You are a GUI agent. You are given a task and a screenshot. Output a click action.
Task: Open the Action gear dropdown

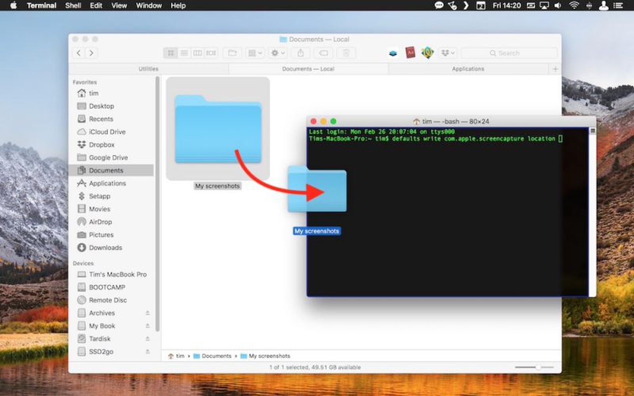click(x=277, y=53)
